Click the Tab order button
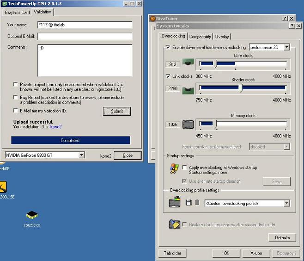The height and width of the screenshot is (261, 304). click(x=172, y=253)
